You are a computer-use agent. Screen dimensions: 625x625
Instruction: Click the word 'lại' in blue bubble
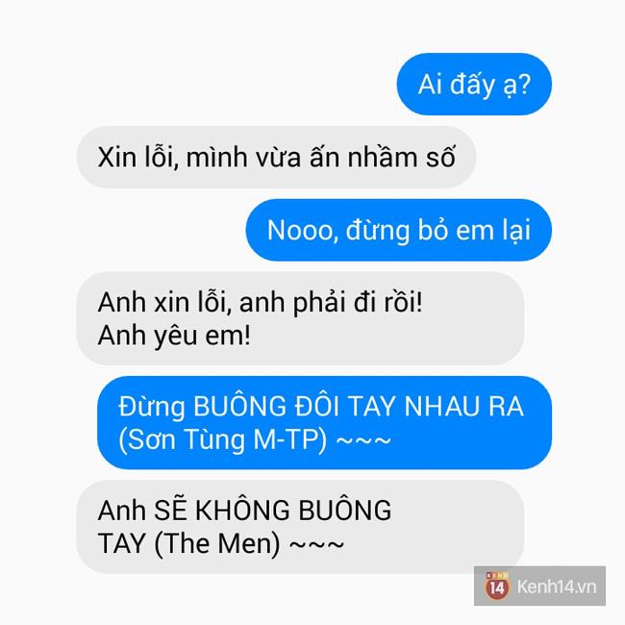tap(516, 230)
